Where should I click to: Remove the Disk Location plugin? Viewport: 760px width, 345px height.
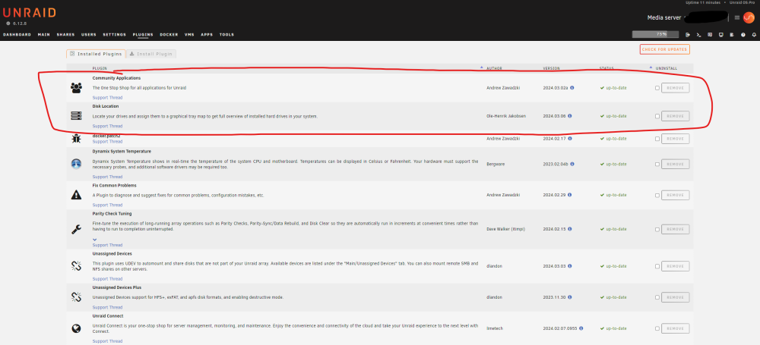pyautogui.click(x=675, y=116)
